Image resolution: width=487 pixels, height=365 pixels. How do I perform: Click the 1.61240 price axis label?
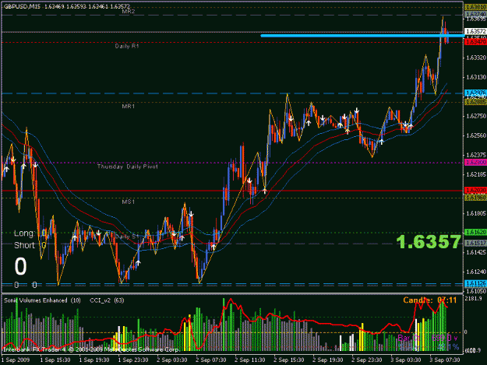[x=476, y=272]
